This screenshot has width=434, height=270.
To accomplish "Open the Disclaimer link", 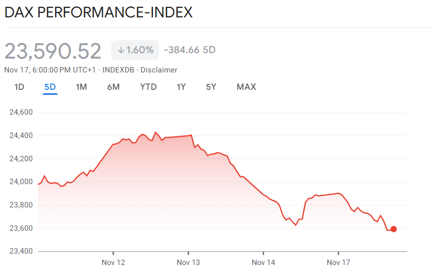I will point(159,70).
